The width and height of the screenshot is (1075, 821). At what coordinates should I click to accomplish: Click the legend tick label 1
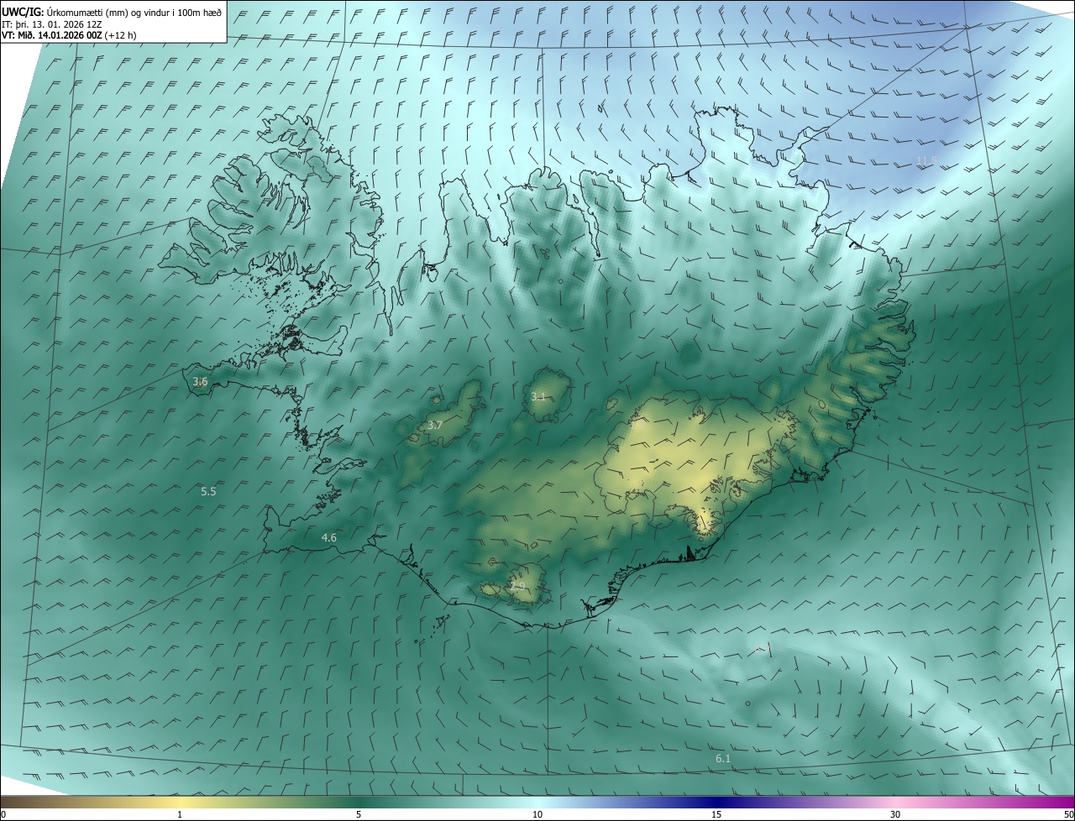point(180,814)
